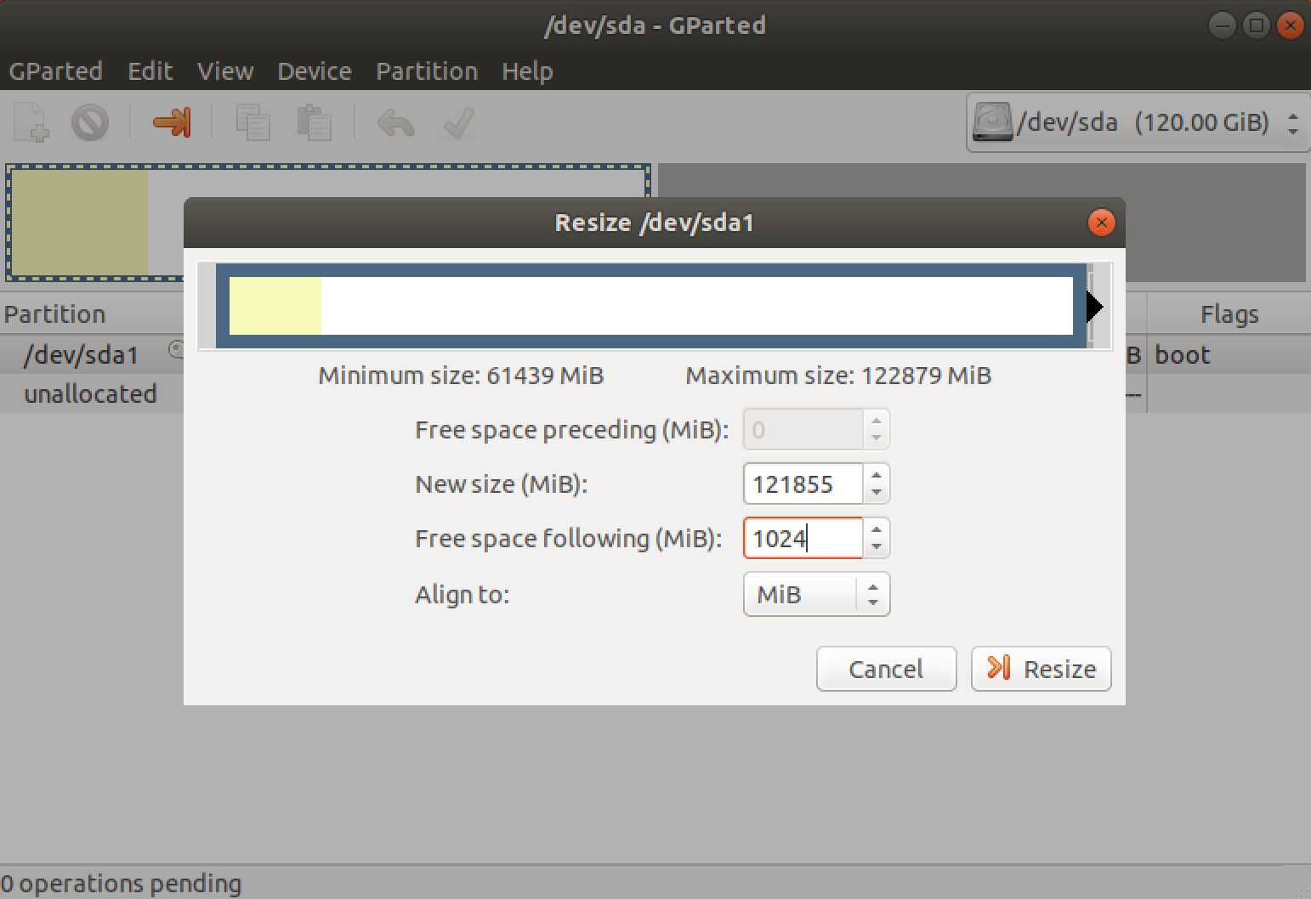Click the Resize button in dialog
Image resolution: width=1311 pixels, height=899 pixels.
(1041, 669)
